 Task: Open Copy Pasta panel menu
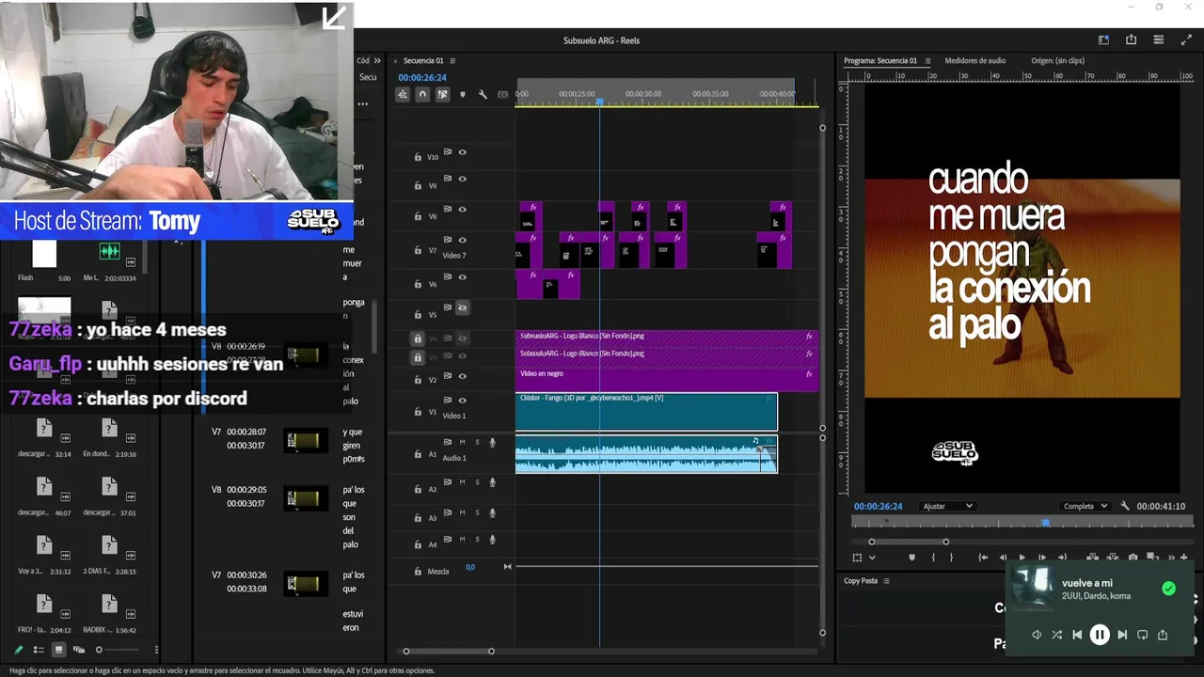tap(886, 580)
